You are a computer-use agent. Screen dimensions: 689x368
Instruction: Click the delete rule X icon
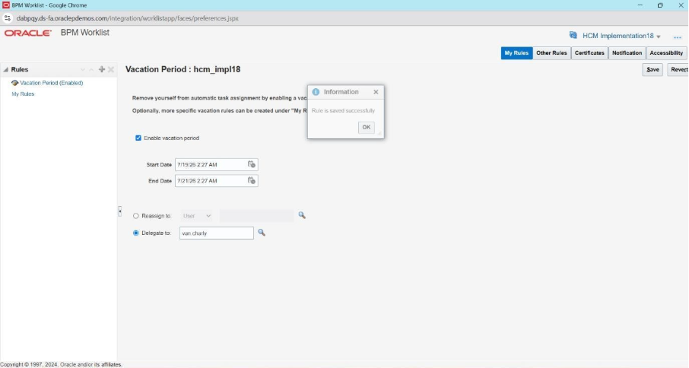pos(111,69)
